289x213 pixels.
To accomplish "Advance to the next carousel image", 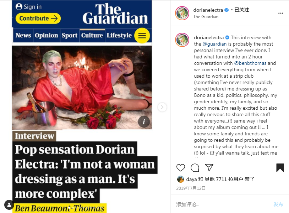I will click(x=162, y=107).
